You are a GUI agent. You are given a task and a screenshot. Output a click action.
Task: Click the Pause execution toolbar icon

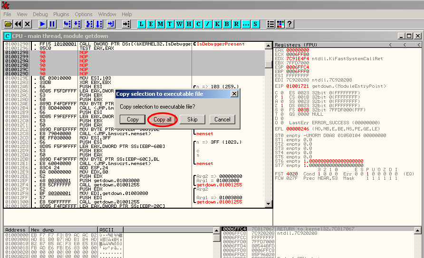point(52,24)
